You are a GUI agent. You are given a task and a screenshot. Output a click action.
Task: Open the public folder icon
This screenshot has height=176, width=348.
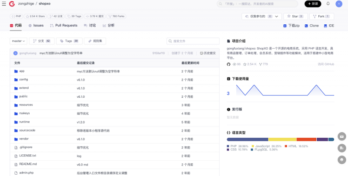16,96
